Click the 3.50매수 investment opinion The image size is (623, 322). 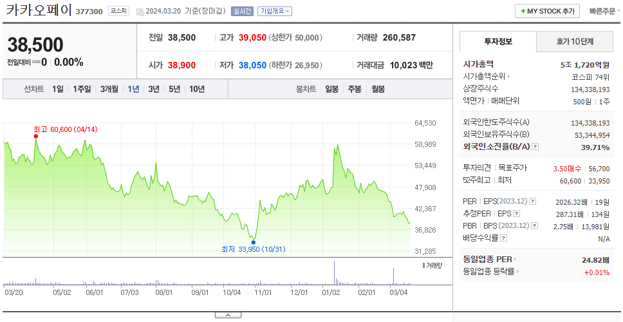[567, 169]
